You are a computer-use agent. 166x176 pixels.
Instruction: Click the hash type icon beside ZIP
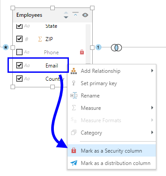pyautogui.click(x=26, y=39)
